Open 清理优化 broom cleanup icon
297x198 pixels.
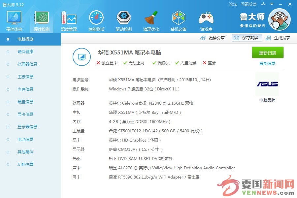[x=151, y=21]
